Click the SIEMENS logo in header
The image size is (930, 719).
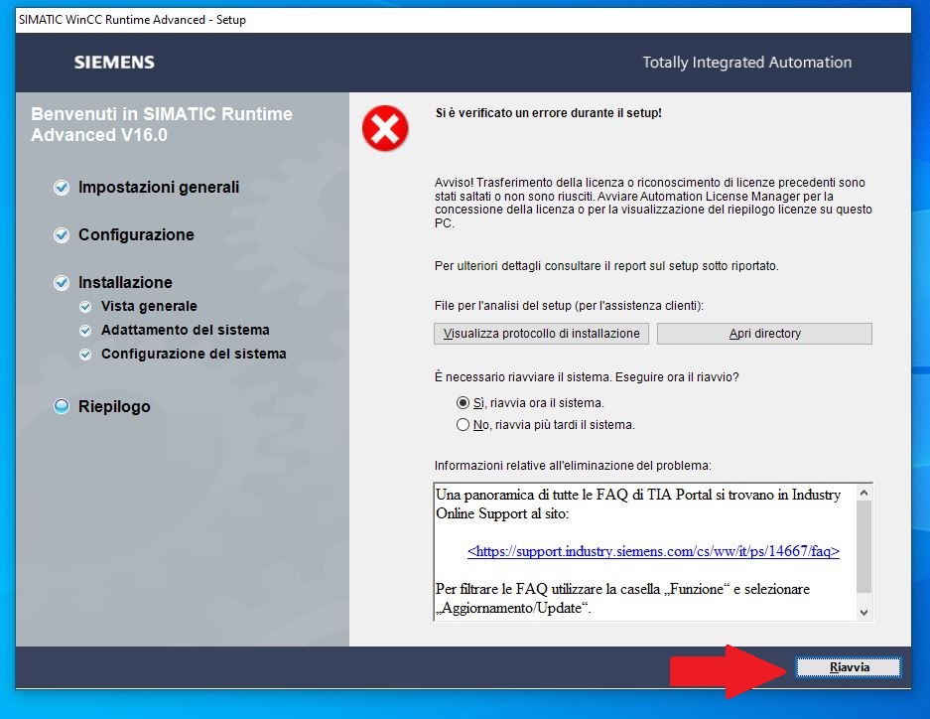(114, 63)
